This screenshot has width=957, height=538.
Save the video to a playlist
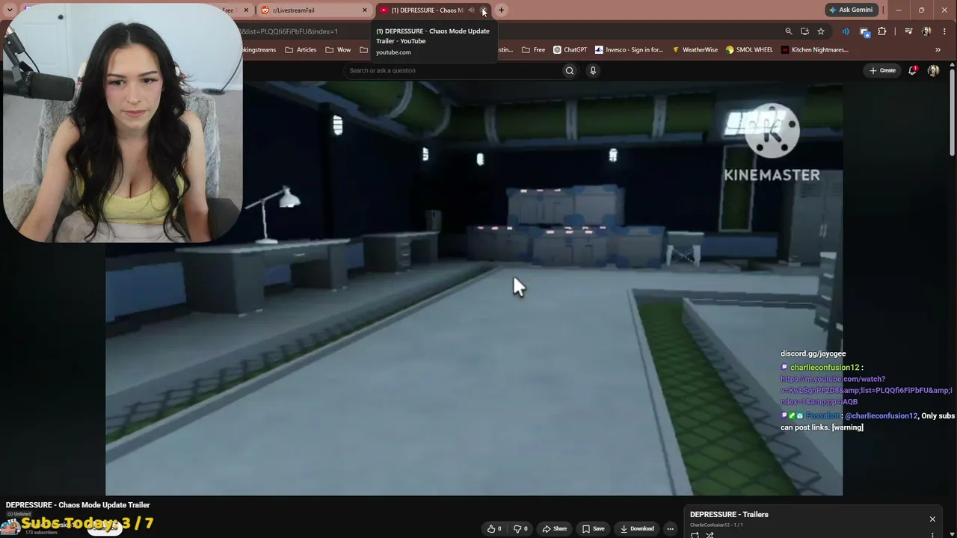click(593, 529)
